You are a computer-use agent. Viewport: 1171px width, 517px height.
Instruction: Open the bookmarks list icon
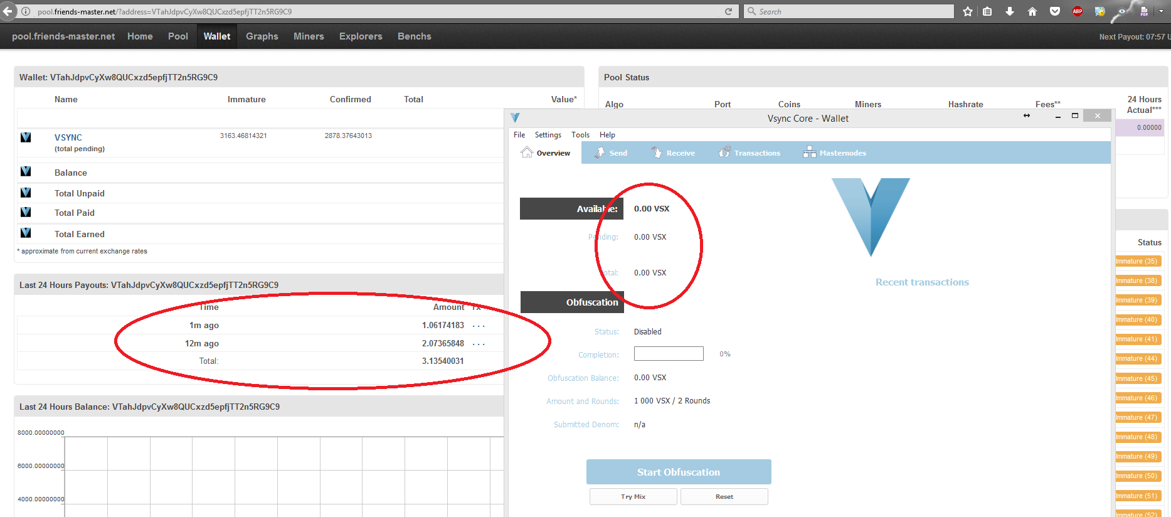(987, 11)
